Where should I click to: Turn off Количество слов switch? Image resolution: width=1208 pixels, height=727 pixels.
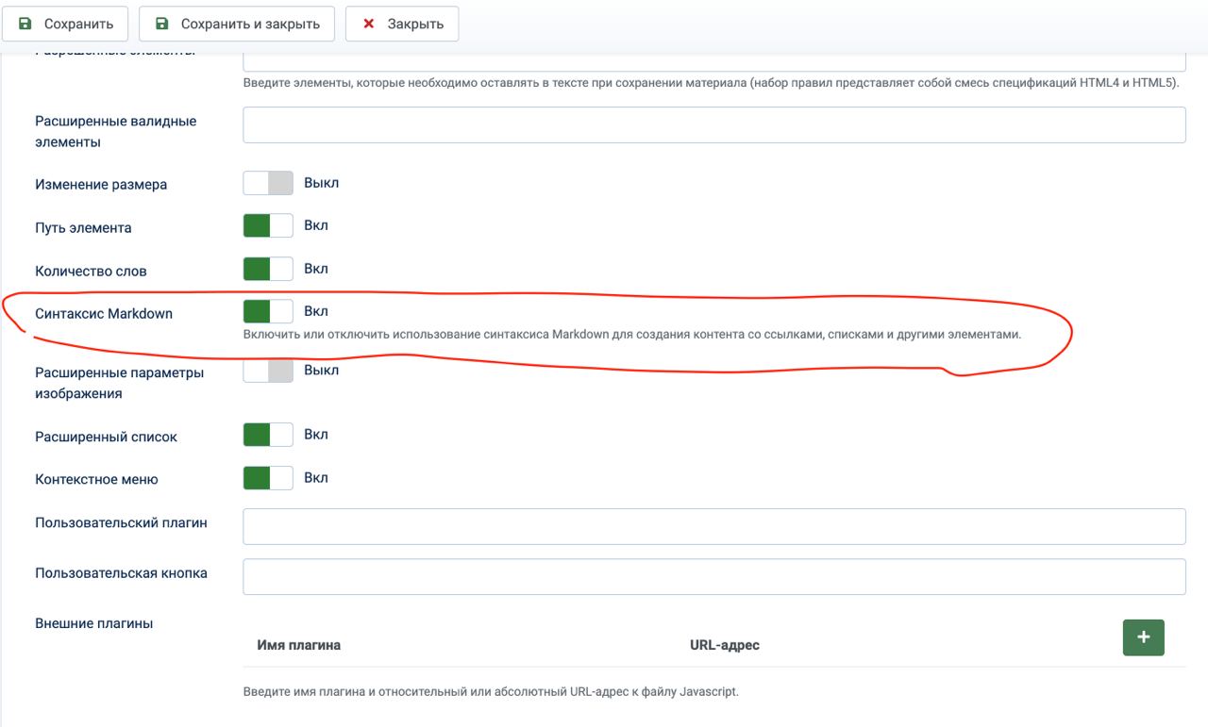coord(268,269)
